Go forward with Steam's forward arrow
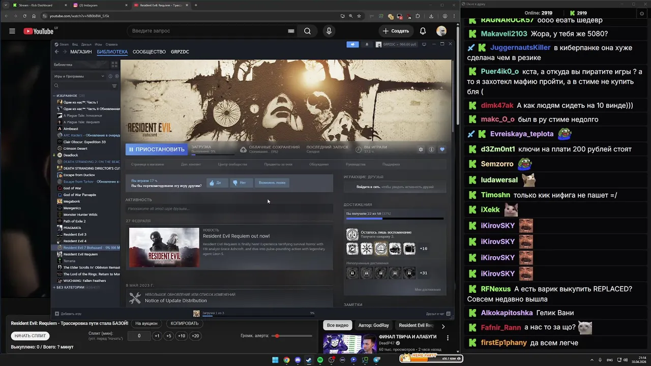 (x=64, y=52)
